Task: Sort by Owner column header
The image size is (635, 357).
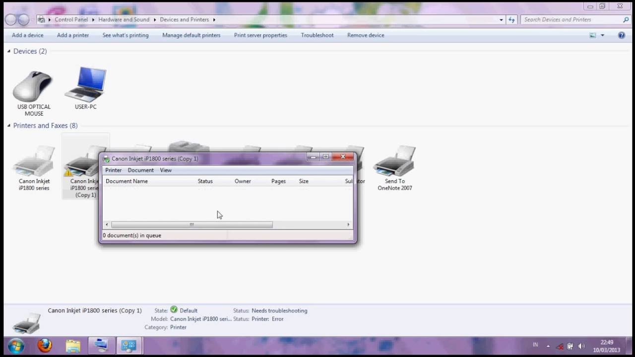Action: pyautogui.click(x=250, y=181)
